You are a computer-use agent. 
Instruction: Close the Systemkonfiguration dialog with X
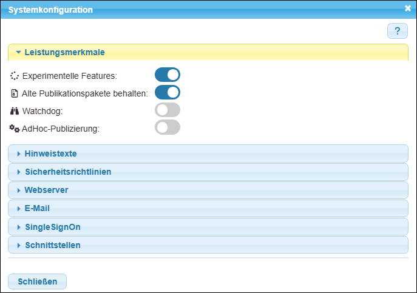pyautogui.click(x=408, y=8)
